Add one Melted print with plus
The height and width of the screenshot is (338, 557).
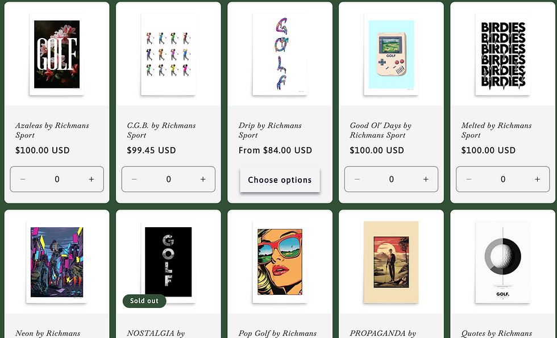537,180
